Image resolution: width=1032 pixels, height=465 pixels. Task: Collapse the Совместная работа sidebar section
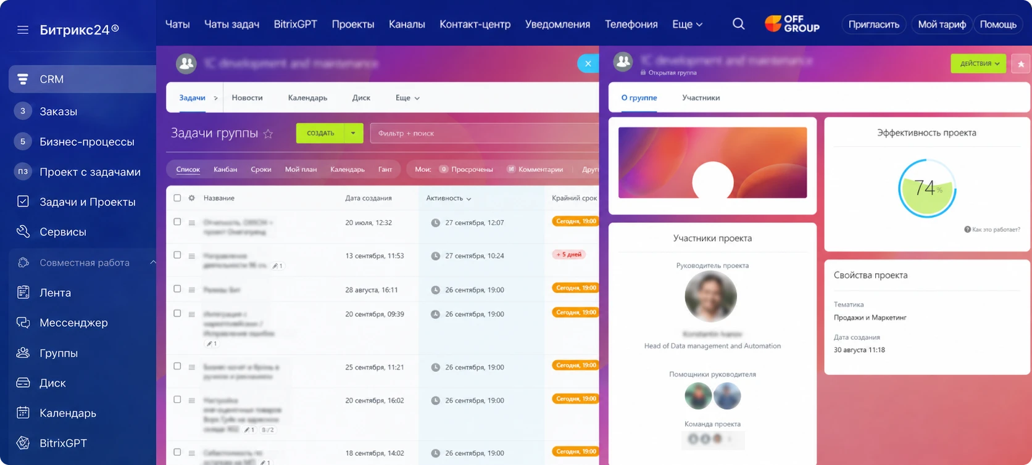(x=152, y=263)
